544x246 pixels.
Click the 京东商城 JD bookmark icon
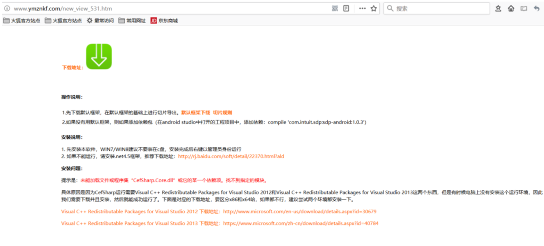pyautogui.click(x=153, y=21)
